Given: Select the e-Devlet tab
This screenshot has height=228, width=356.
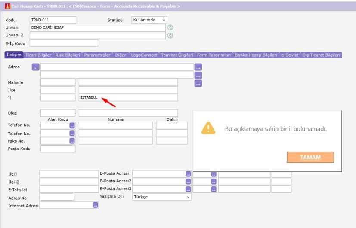Looking at the screenshot, I should click(x=290, y=55).
